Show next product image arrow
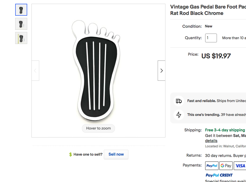 click(x=161, y=71)
